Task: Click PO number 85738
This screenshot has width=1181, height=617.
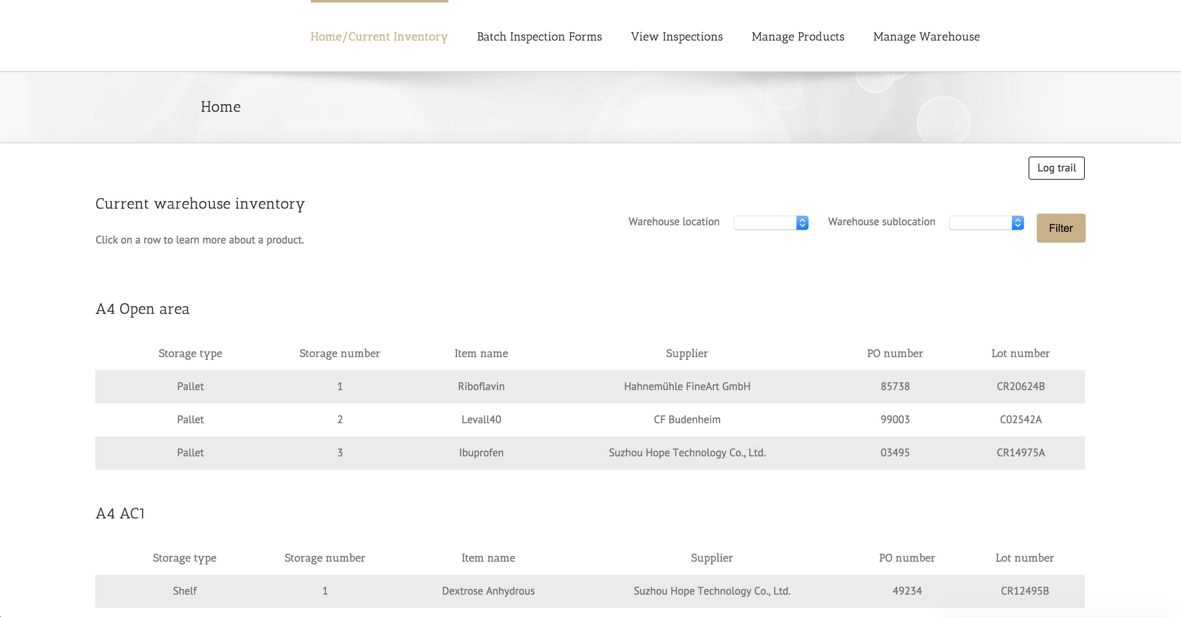Action: [895, 387]
